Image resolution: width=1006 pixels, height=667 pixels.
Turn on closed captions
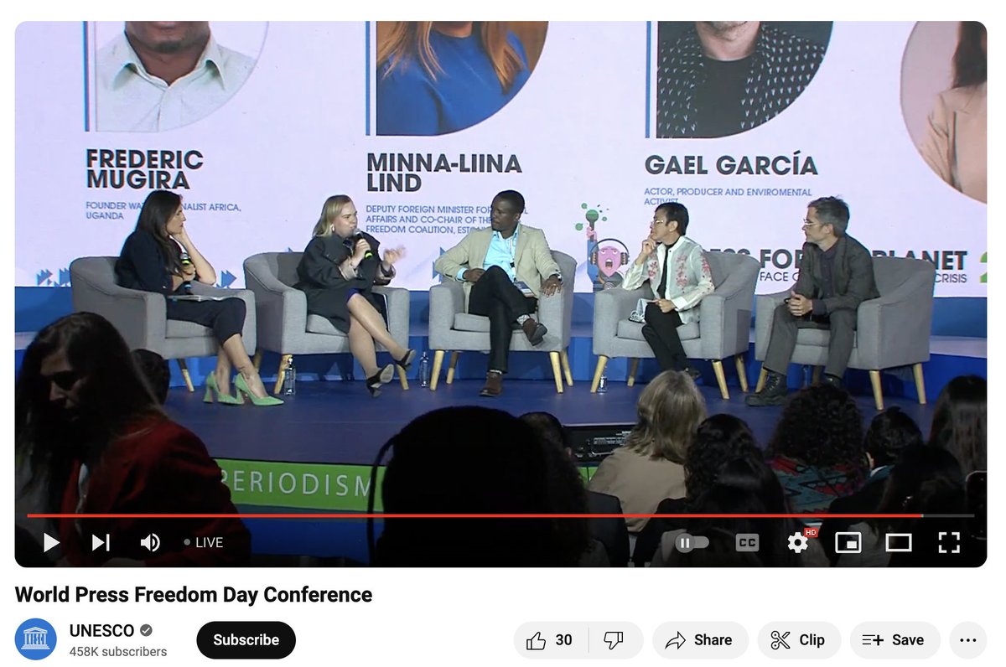747,543
